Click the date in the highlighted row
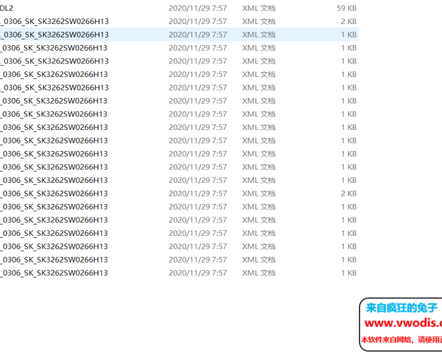This screenshot has height=353, width=442. pos(198,34)
